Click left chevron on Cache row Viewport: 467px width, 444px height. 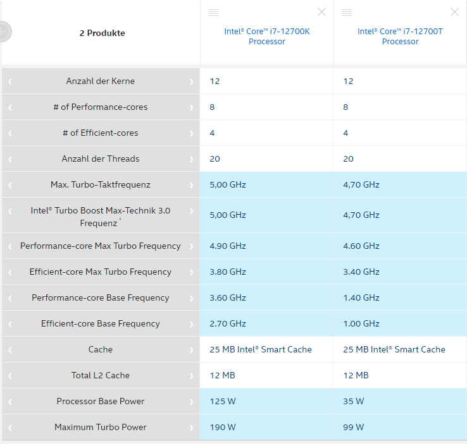10,350
